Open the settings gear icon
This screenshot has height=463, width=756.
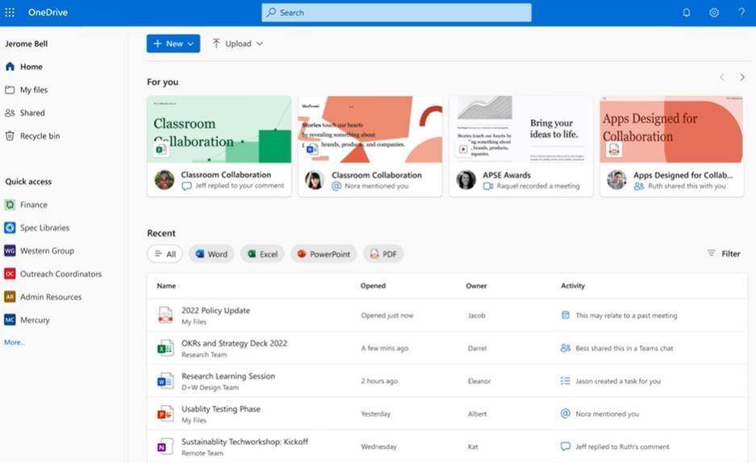(714, 12)
